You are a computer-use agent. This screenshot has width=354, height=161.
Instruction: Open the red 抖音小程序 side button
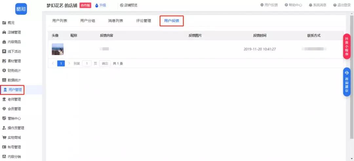coord(347,46)
